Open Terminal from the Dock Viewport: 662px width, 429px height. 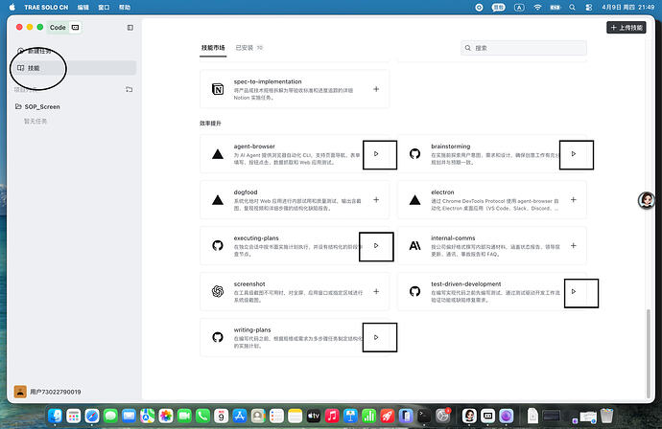[x=424, y=417]
